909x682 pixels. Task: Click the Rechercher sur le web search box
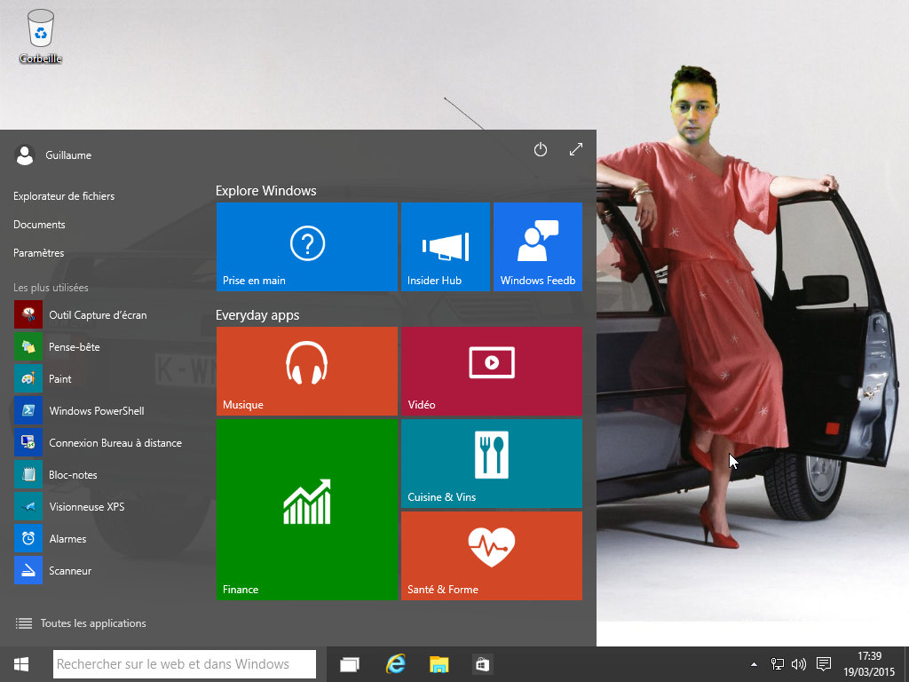tap(185, 664)
